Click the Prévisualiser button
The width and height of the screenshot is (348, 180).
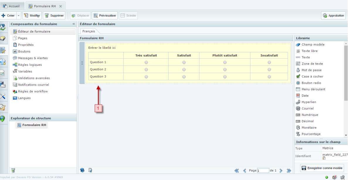coord(105,16)
